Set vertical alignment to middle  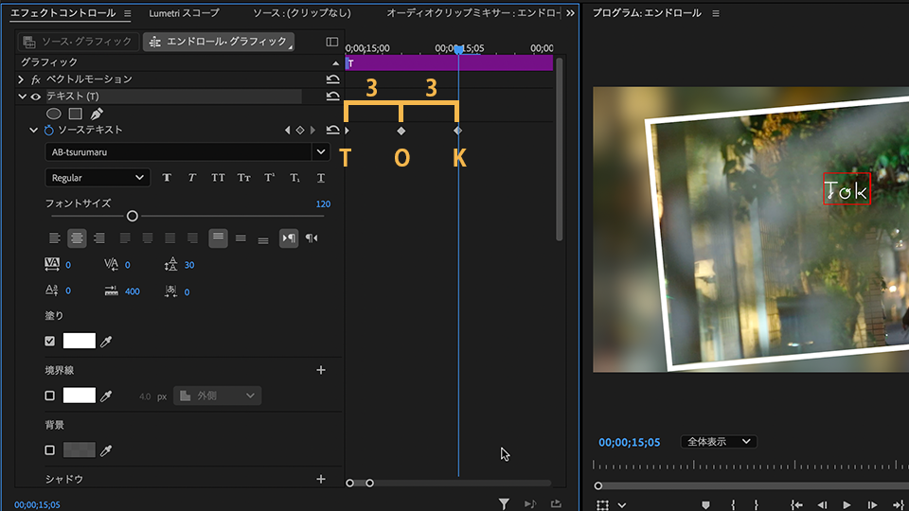[x=241, y=238]
